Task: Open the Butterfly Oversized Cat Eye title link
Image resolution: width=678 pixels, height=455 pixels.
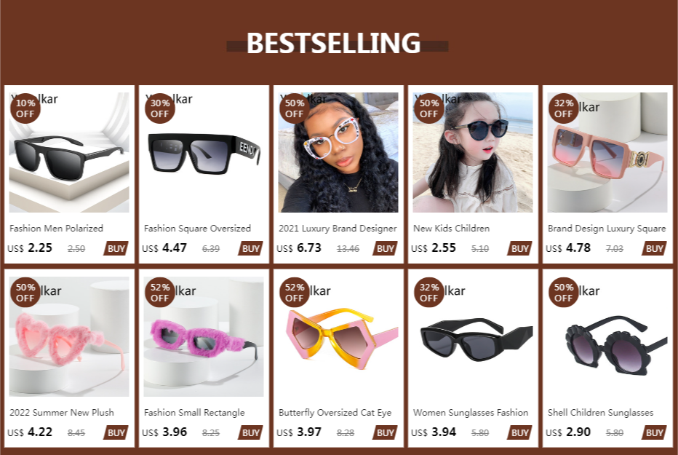Action: 335,413
